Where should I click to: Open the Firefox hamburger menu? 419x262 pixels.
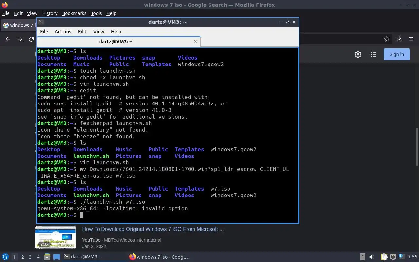pyautogui.click(x=411, y=39)
